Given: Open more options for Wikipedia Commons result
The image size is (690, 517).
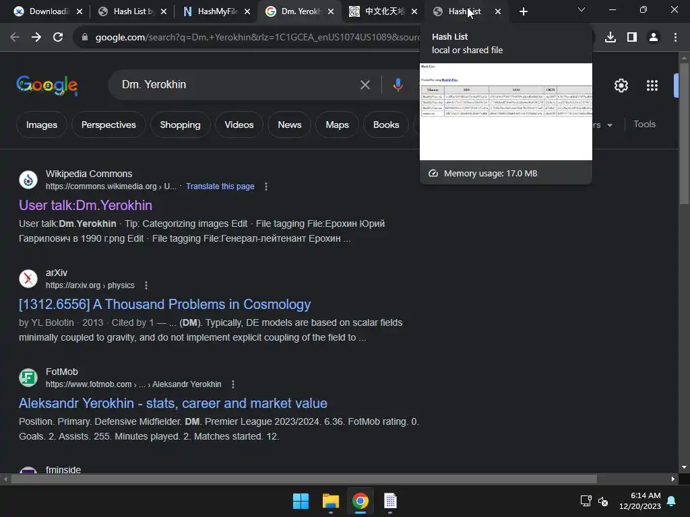Looking at the screenshot, I should [x=265, y=186].
